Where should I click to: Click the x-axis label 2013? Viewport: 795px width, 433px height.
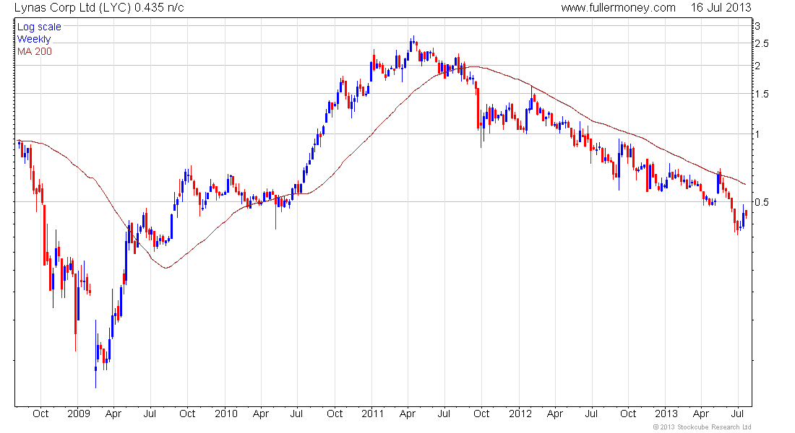point(666,414)
